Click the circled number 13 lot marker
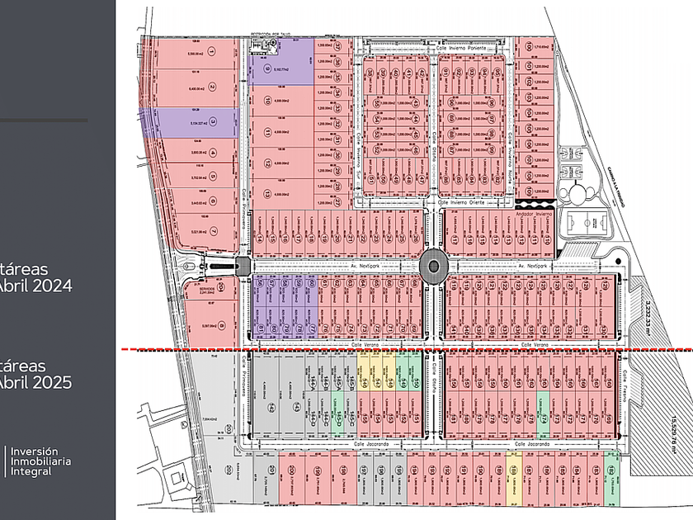This screenshot has height=520, width=693. click(x=267, y=194)
